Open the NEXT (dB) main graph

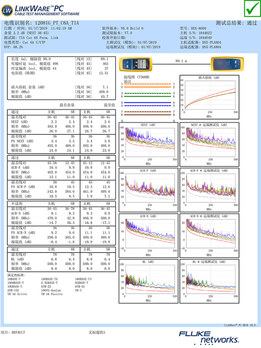pos(149,143)
